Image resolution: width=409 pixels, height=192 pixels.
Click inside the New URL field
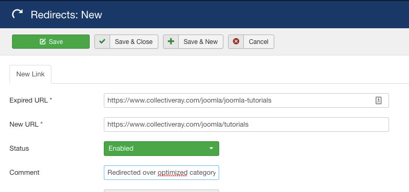246,125
